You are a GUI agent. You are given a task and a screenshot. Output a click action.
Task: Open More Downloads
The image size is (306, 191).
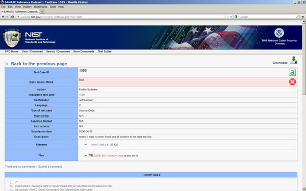tap(84, 51)
